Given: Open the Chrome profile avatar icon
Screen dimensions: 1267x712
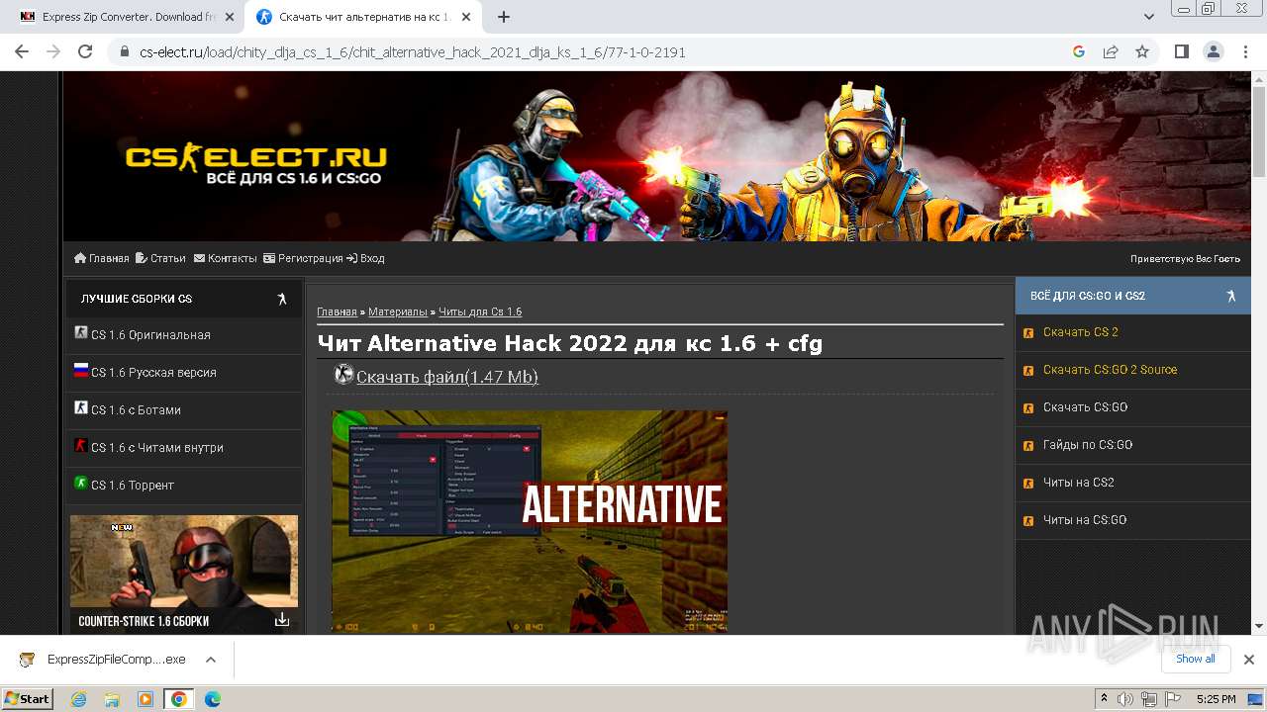Looking at the screenshot, I should click(1213, 51).
